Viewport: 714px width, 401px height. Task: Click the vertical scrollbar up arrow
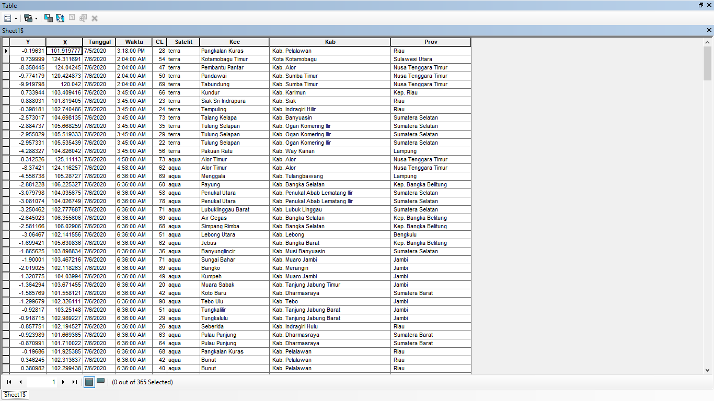pos(708,42)
